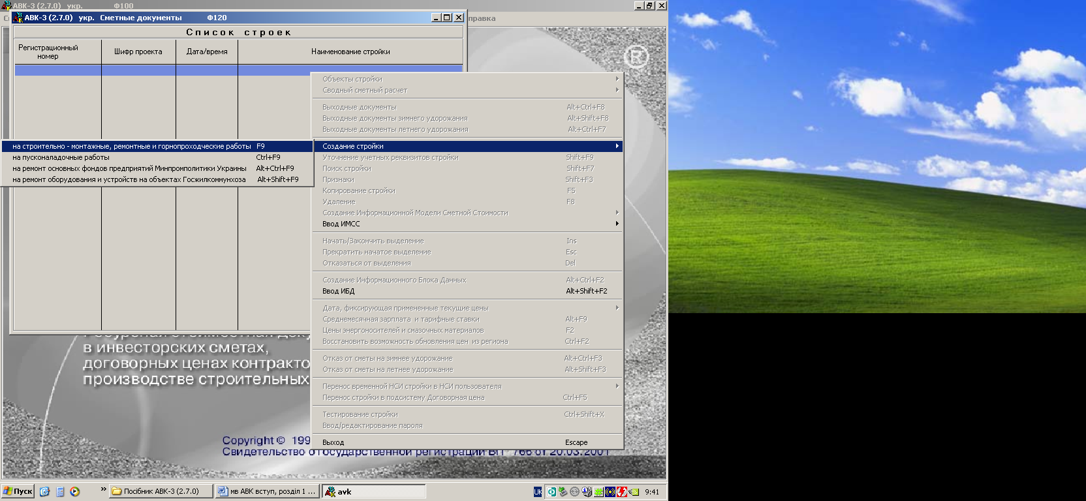Expand 'Перенос временной НСИ стройки' submenu arrow
Viewport: 1086px width, 501px height.
pyautogui.click(x=617, y=386)
